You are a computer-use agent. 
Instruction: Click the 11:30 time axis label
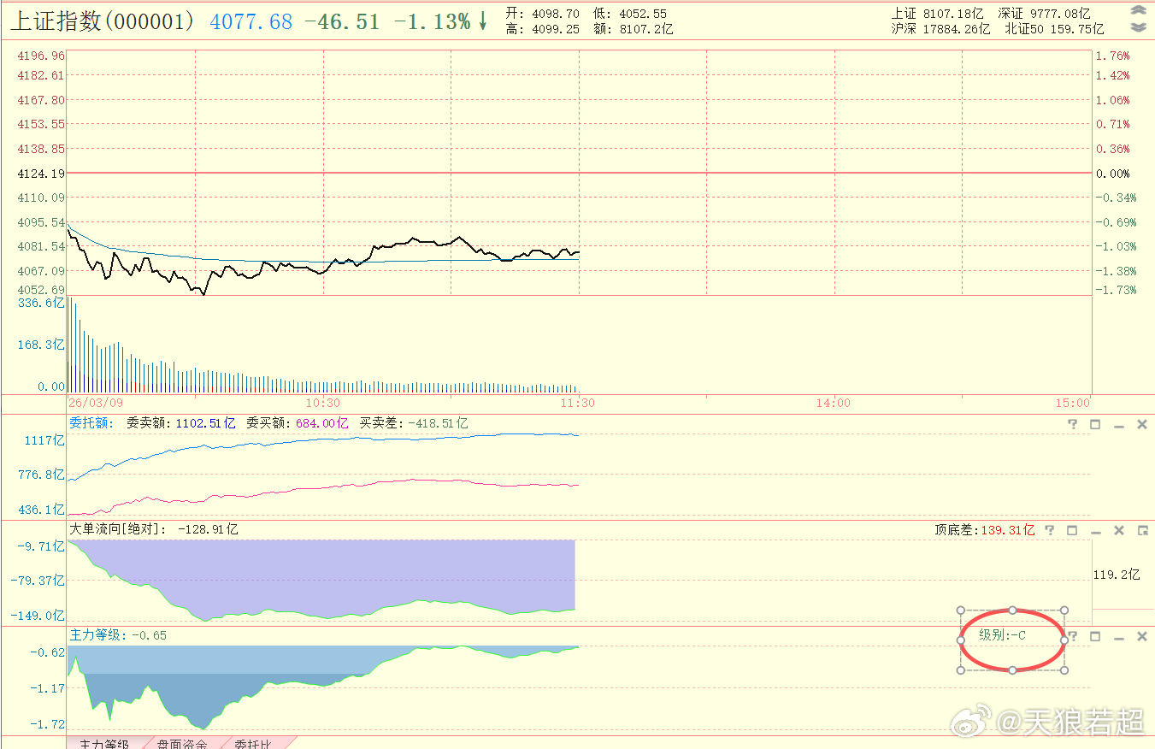point(579,403)
